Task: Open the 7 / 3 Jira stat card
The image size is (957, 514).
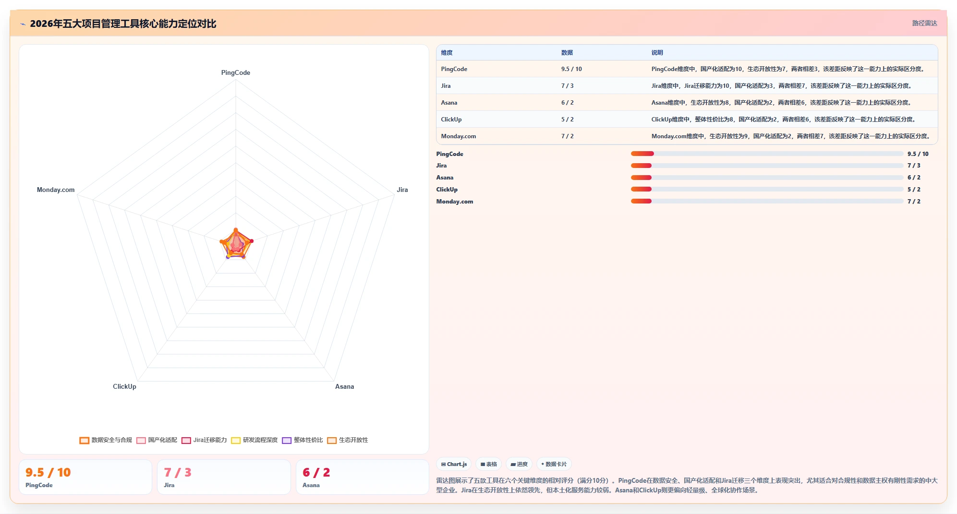Action: (x=224, y=477)
